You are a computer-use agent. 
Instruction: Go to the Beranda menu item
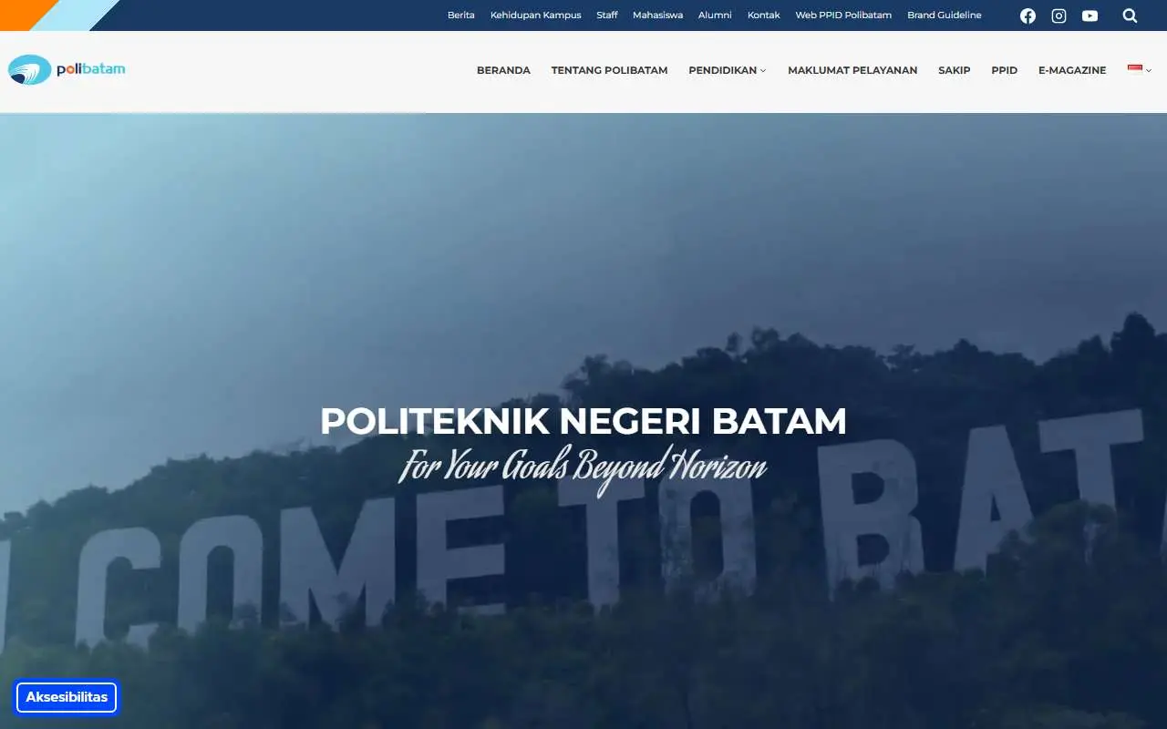point(503,70)
